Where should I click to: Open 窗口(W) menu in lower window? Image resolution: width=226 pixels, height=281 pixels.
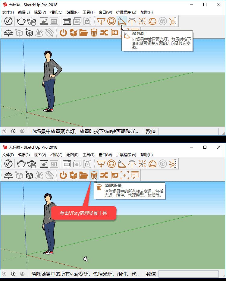(105, 155)
